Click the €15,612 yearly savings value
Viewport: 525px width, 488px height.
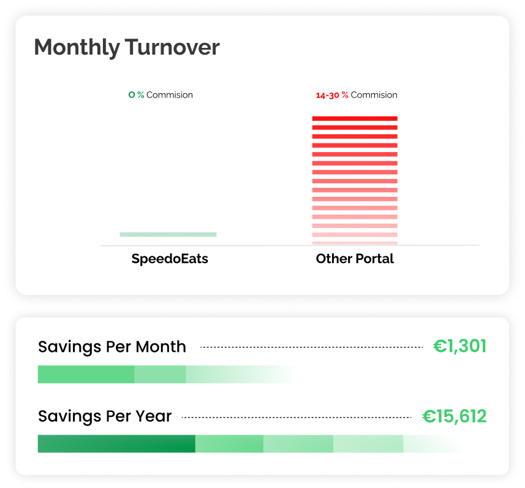tap(455, 417)
